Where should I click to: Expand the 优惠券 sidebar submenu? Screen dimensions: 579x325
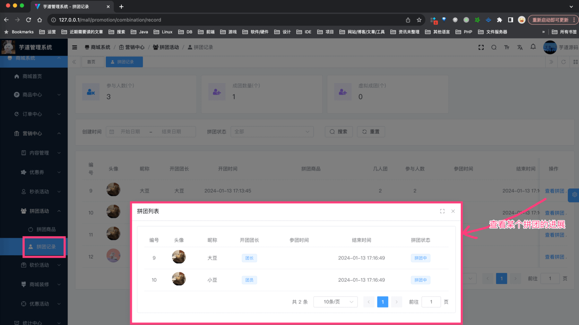pos(40,172)
